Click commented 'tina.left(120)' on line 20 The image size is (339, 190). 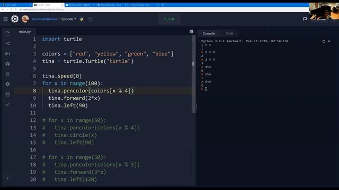click(76, 179)
